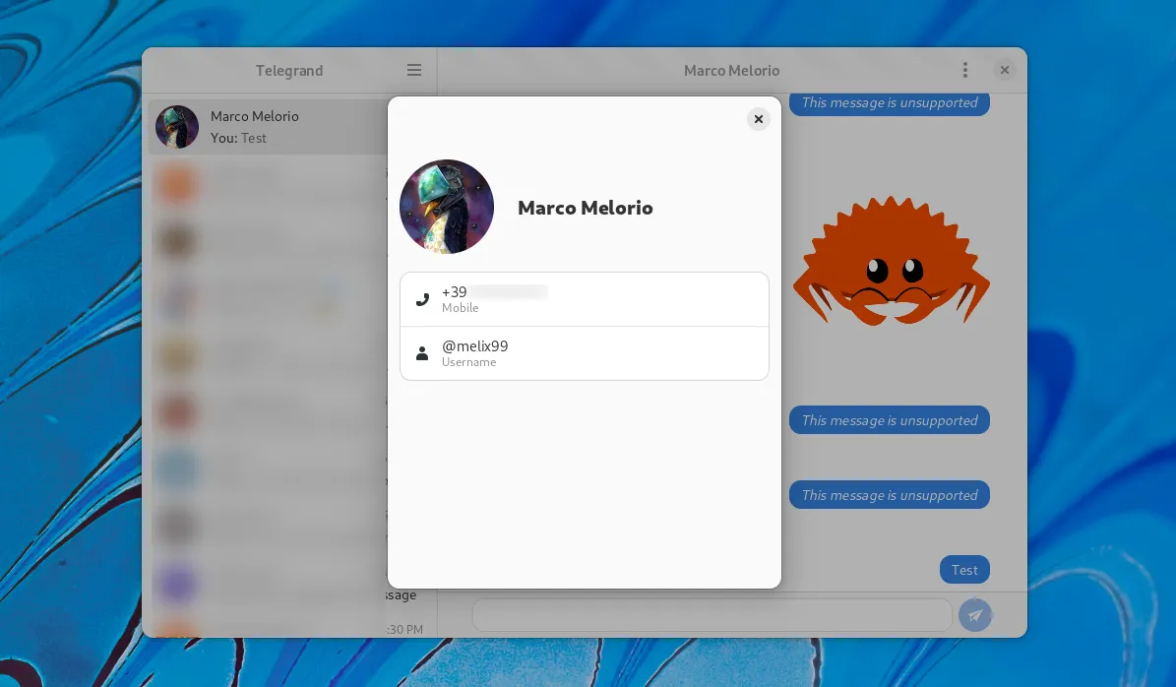Select the @melix99 username text
The image size is (1176, 687).
[475, 346]
